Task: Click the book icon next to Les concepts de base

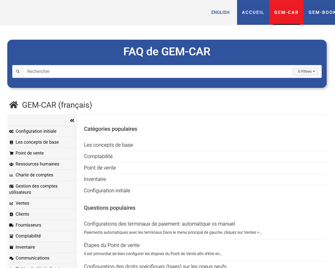Action: (x=11, y=142)
